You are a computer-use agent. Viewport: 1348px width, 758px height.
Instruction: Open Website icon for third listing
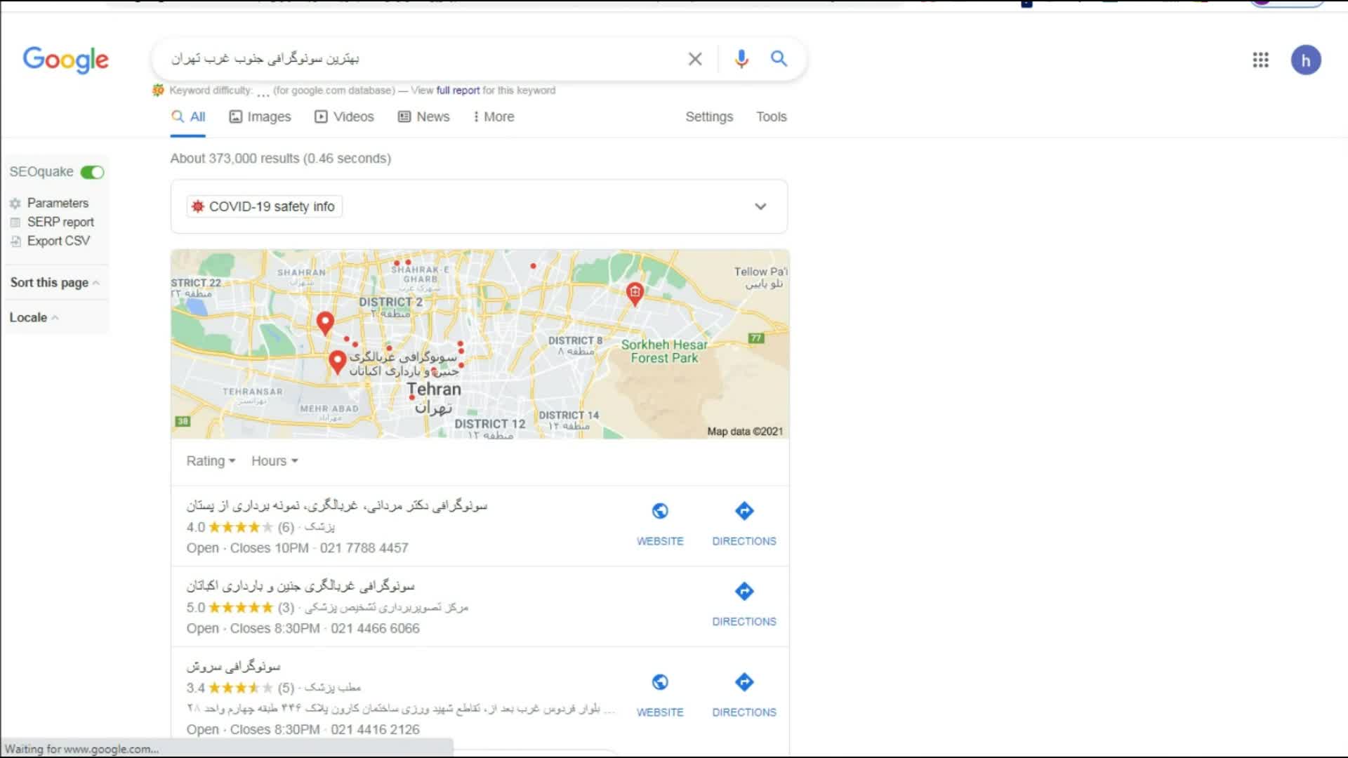pyautogui.click(x=660, y=683)
